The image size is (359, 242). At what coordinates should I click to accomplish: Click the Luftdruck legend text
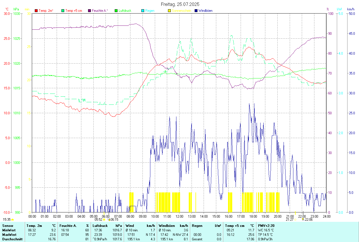[x=125, y=11]
